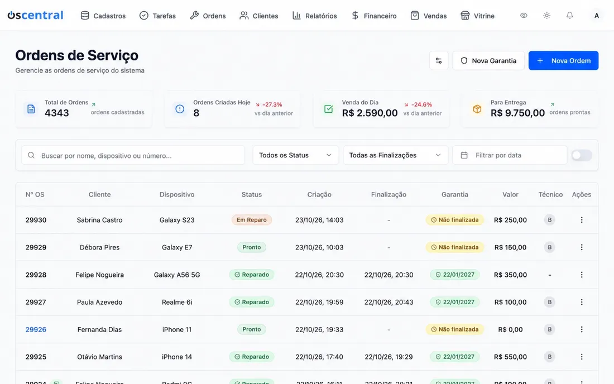This screenshot has height=384, width=614.
Task: Open the notifications bell
Action: tap(570, 15)
